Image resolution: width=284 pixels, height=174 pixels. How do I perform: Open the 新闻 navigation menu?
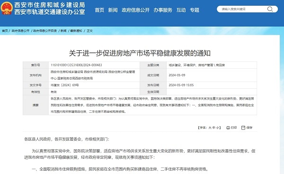(x=113, y=10)
